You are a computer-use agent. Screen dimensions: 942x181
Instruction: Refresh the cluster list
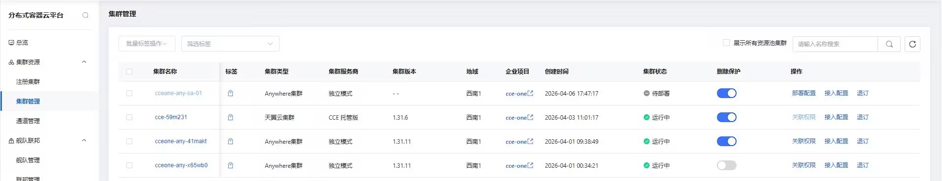coord(913,44)
